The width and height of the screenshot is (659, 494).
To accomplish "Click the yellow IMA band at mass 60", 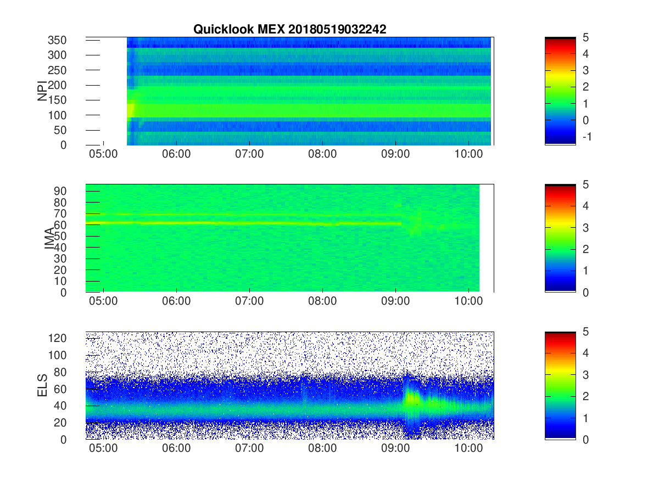I will tap(244, 223).
